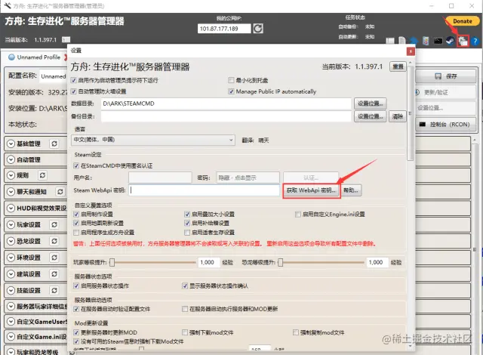The width and height of the screenshot is (483, 355).
Task: Toggle Manage Public IP automatically
Action: coord(231,91)
